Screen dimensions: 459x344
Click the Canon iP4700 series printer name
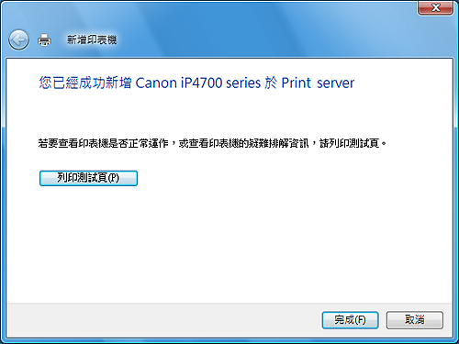(x=198, y=83)
